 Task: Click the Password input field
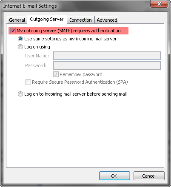click(107, 65)
